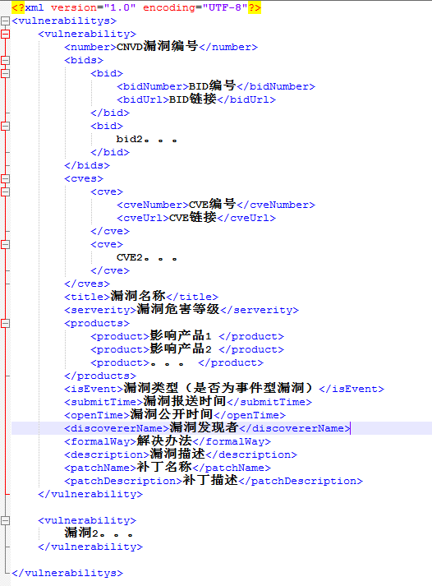Click the patchDescription element line
Viewport: 432px width, 586px height.
[214, 481]
